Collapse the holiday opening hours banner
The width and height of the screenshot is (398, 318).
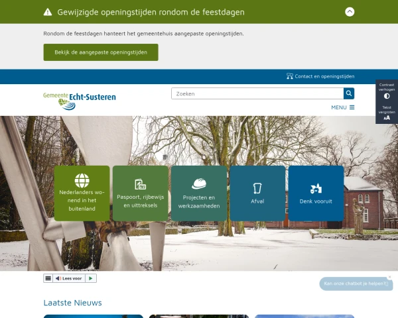tap(350, 12)
